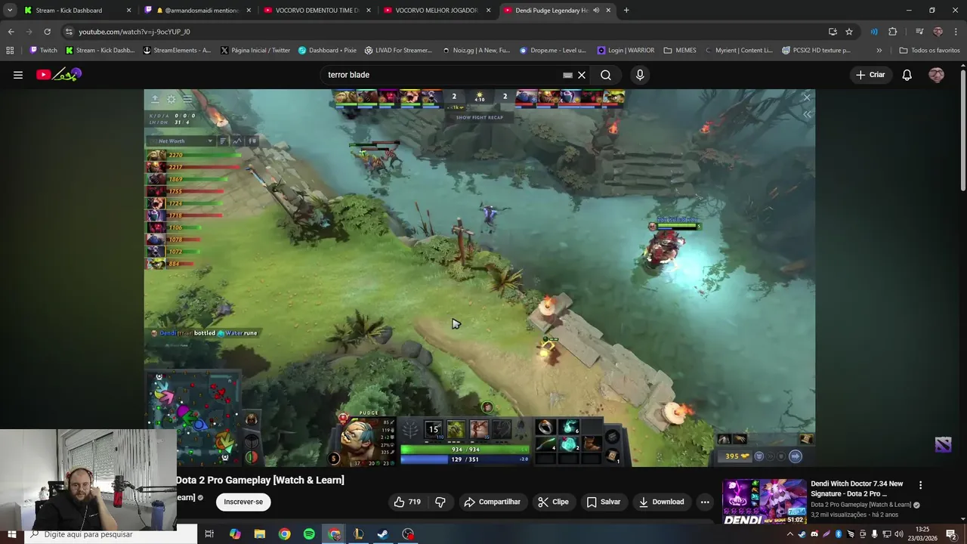Go back with browser back arrow
This screenshot has width=967, height=544.
[11, 32]
